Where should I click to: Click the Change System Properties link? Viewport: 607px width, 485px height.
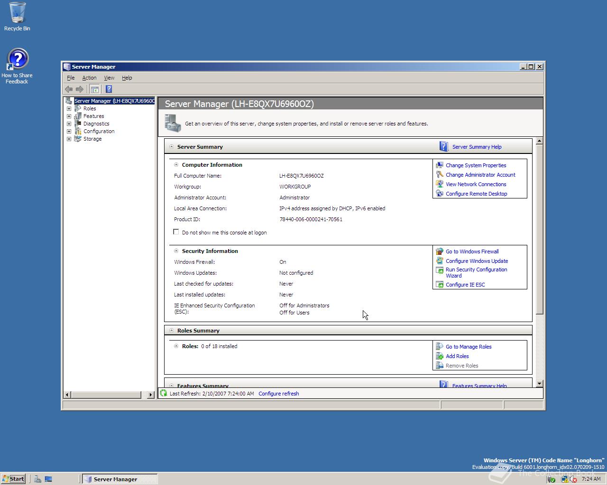pos(476,165)
